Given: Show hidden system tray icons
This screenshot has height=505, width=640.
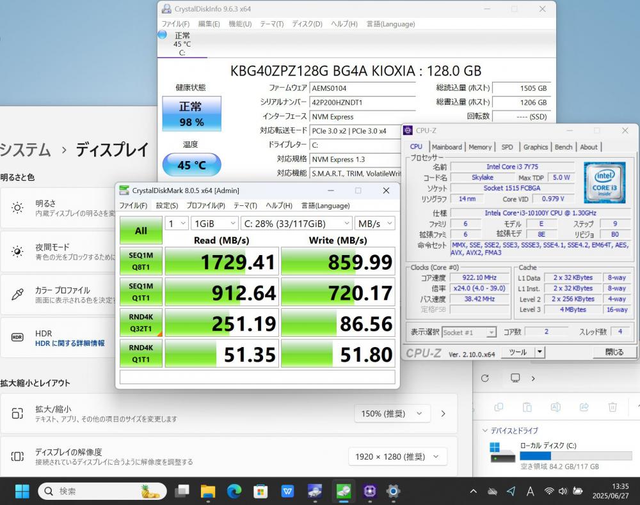Looking at the screenshot, I should [474, 492].
